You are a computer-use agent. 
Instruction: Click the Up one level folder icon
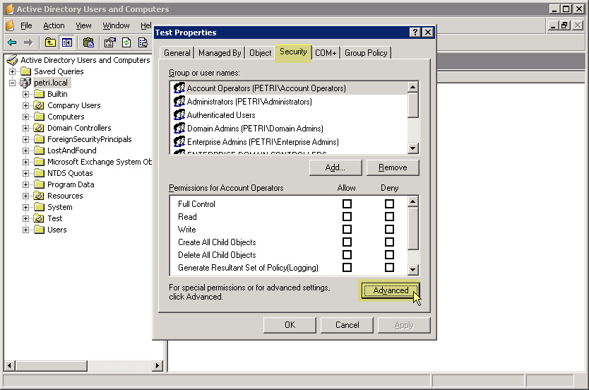pos(50,42)
